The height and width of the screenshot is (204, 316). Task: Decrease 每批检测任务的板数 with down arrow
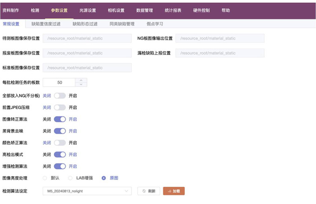point(81,85)
